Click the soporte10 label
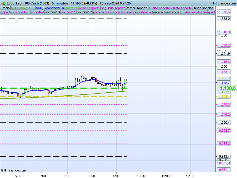237x178 pixels. [x=52, y=12]
